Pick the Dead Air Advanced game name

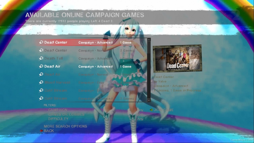pyautogui.click(x=52, y=66)
